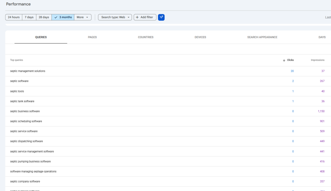Image resolution: width=331 pixels, height=191 pixels.
Task: Switch to the Pages tab
Action: point(92,37)
